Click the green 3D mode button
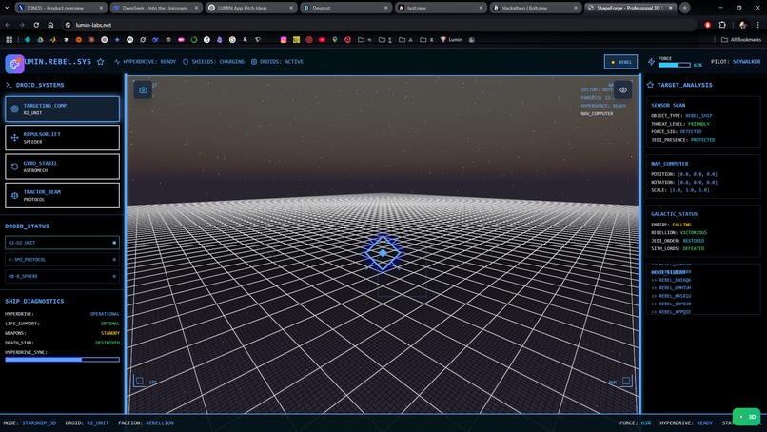 [746, 417]
